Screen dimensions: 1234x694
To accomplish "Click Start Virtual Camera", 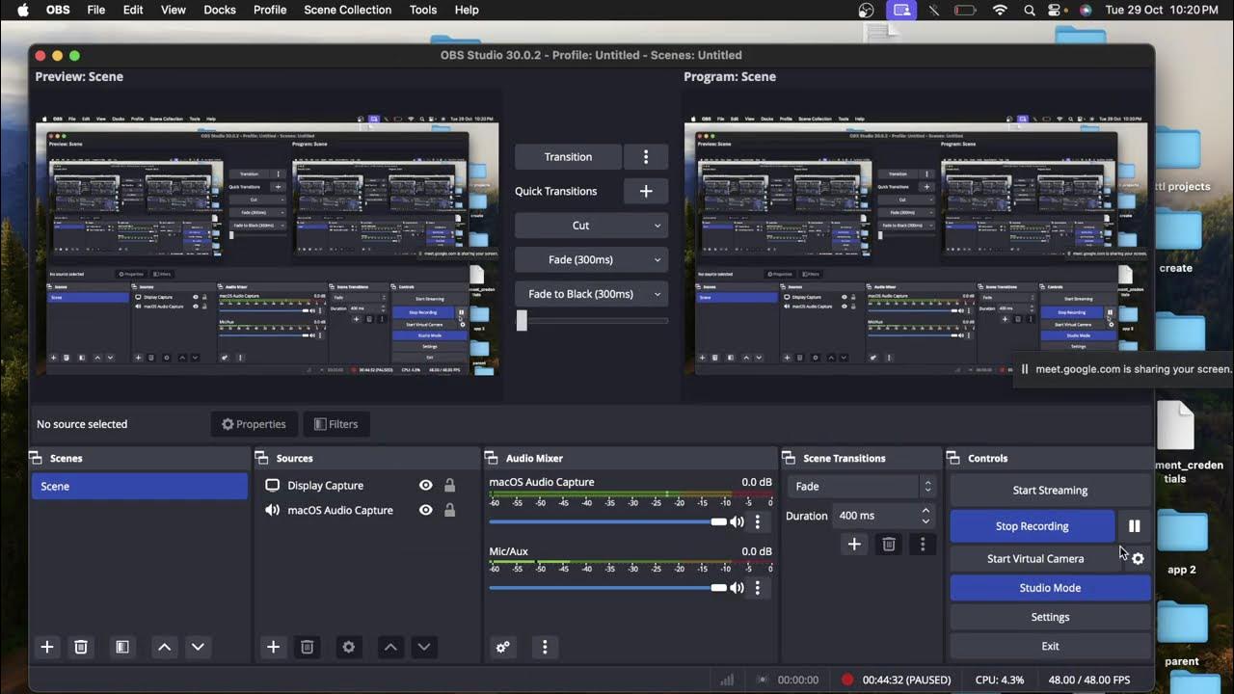I will 1035,559.
